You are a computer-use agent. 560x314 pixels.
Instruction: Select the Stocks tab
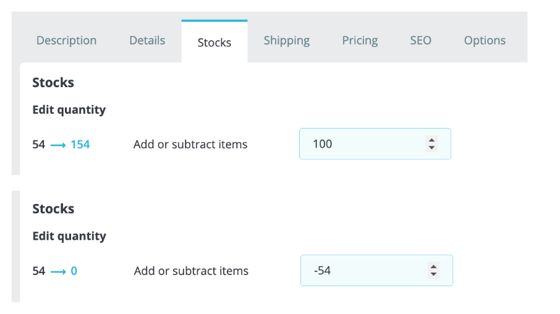(214, 43)
